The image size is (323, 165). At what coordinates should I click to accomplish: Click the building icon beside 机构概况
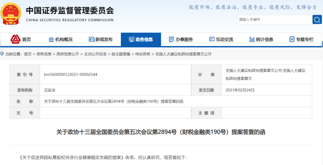click(51, 39)
